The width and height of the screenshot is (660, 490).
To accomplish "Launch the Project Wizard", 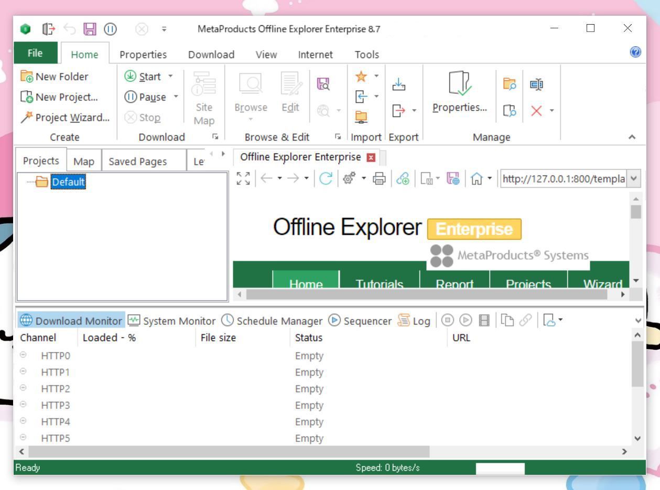I will pos(64,117).
